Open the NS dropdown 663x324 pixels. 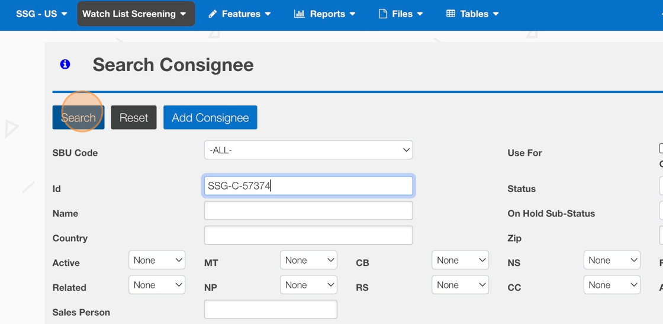(x=611, y=260)
